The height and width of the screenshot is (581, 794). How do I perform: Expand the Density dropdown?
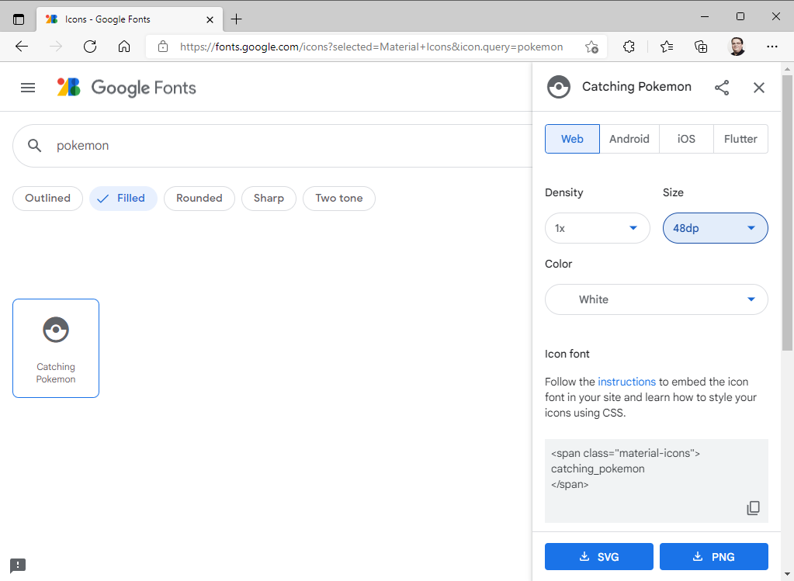click(x=597, y=228)
